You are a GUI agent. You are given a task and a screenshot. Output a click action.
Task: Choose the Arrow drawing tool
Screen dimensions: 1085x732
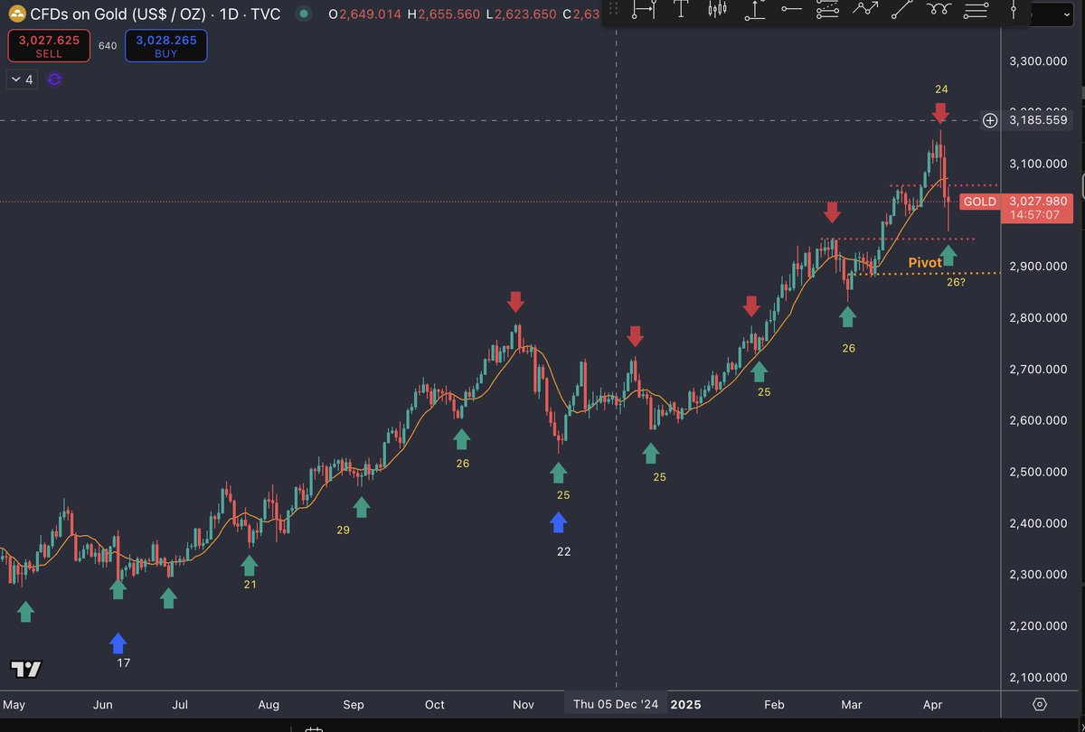pyautogui.click(x=863, y=12)
